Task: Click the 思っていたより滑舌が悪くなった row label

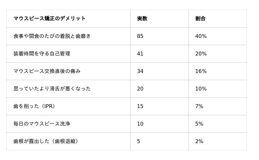Action: (x=52, y=89)
